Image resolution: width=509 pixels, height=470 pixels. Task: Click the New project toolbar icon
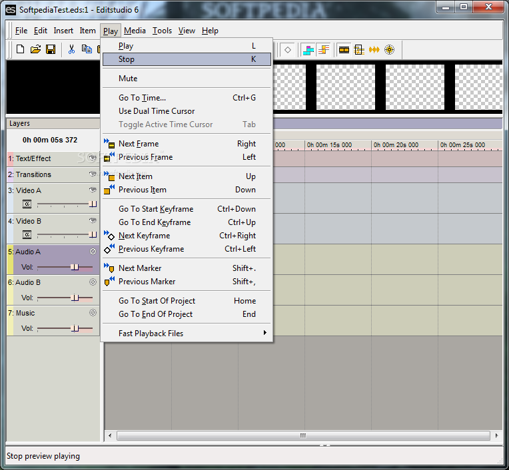(x=20, y=49)
